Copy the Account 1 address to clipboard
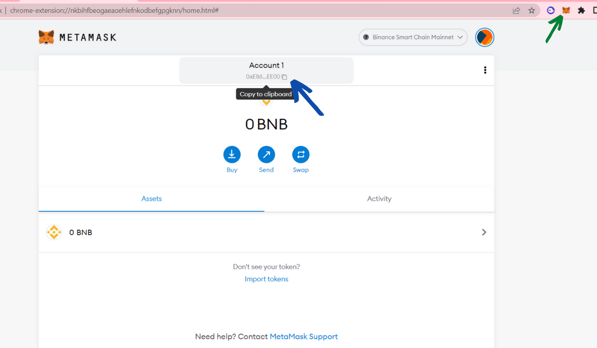This screenshot has width=597, height=348. point(266,71)
